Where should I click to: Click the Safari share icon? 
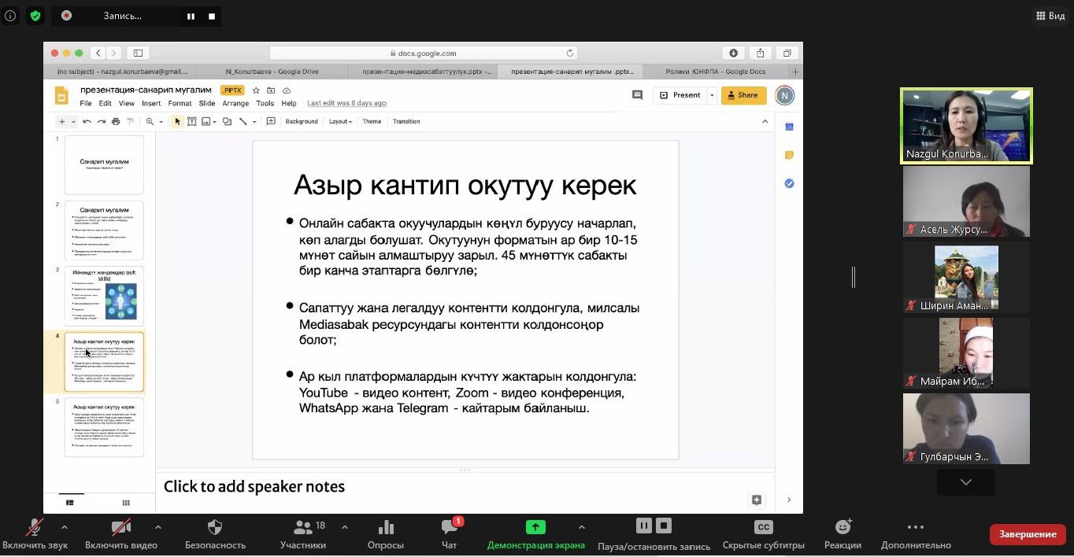click(760, 53)
